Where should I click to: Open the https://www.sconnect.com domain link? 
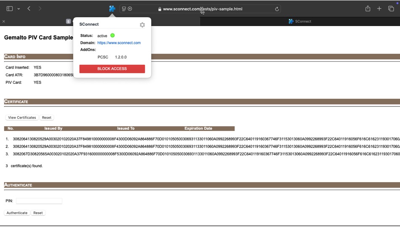click(119, 43)
